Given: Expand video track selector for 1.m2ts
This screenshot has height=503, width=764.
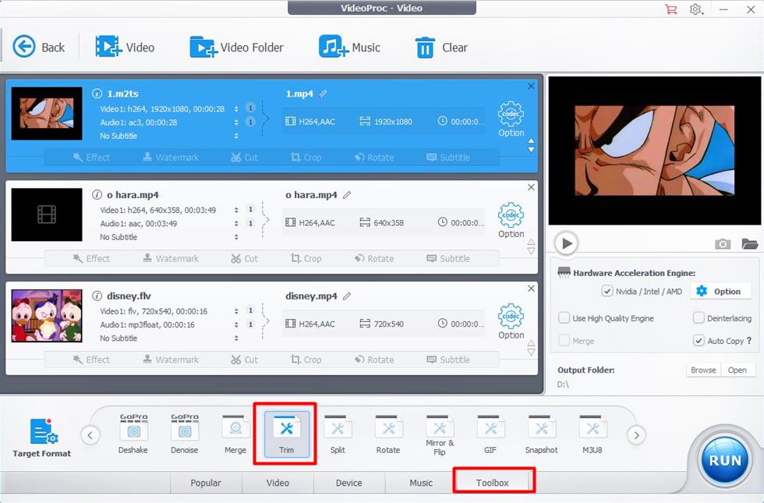Looking at the screenshot, I should [x=235, y=108].
